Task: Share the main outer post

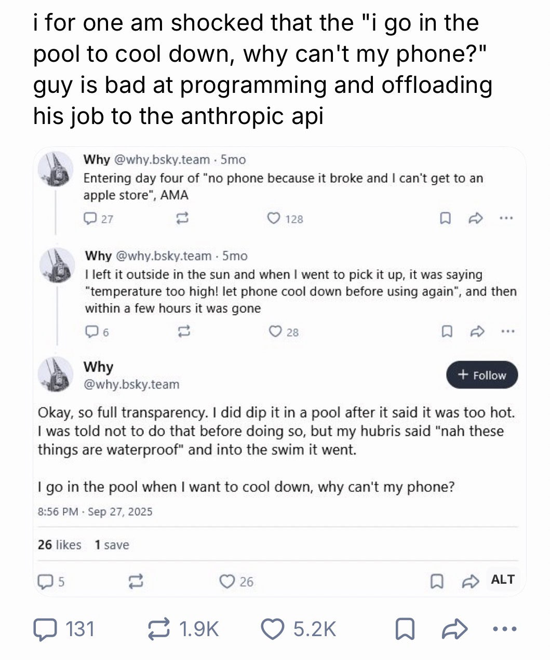Action: click(455, 629)
